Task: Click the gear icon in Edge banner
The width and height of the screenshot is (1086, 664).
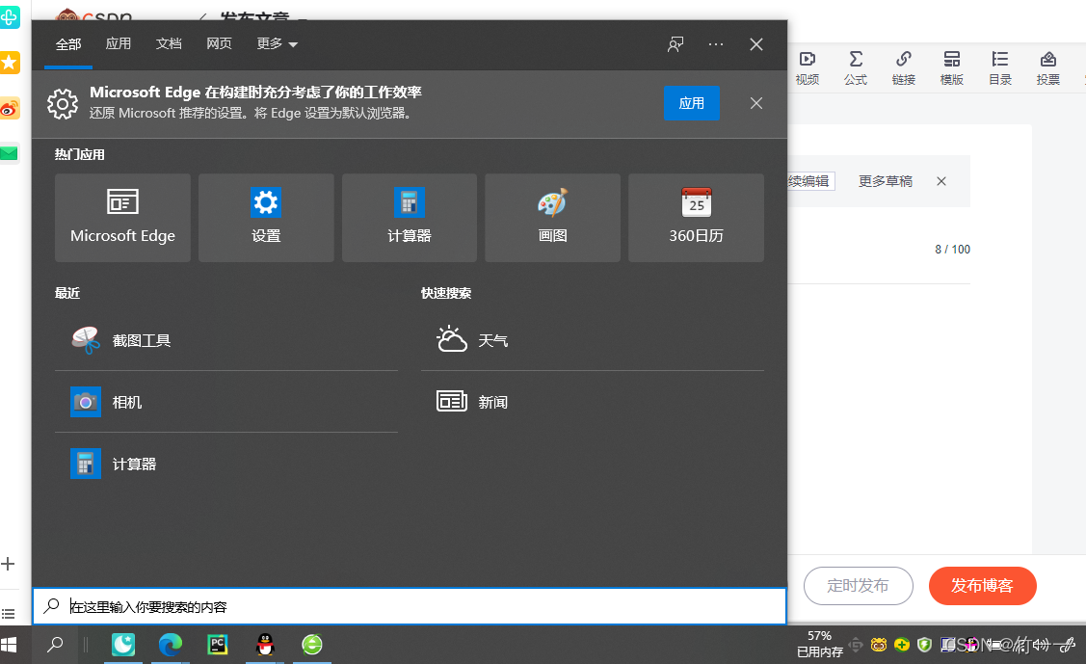Action: 63,104
